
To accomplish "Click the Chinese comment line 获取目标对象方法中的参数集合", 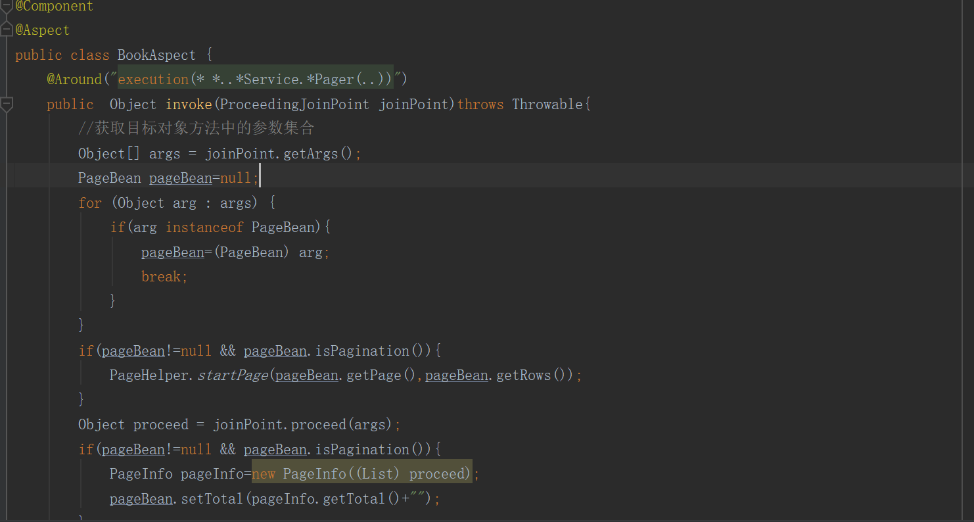I will (x=196, y=129).
